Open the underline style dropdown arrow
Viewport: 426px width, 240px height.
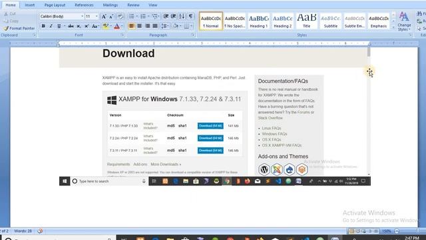click(x=65, y=26)
